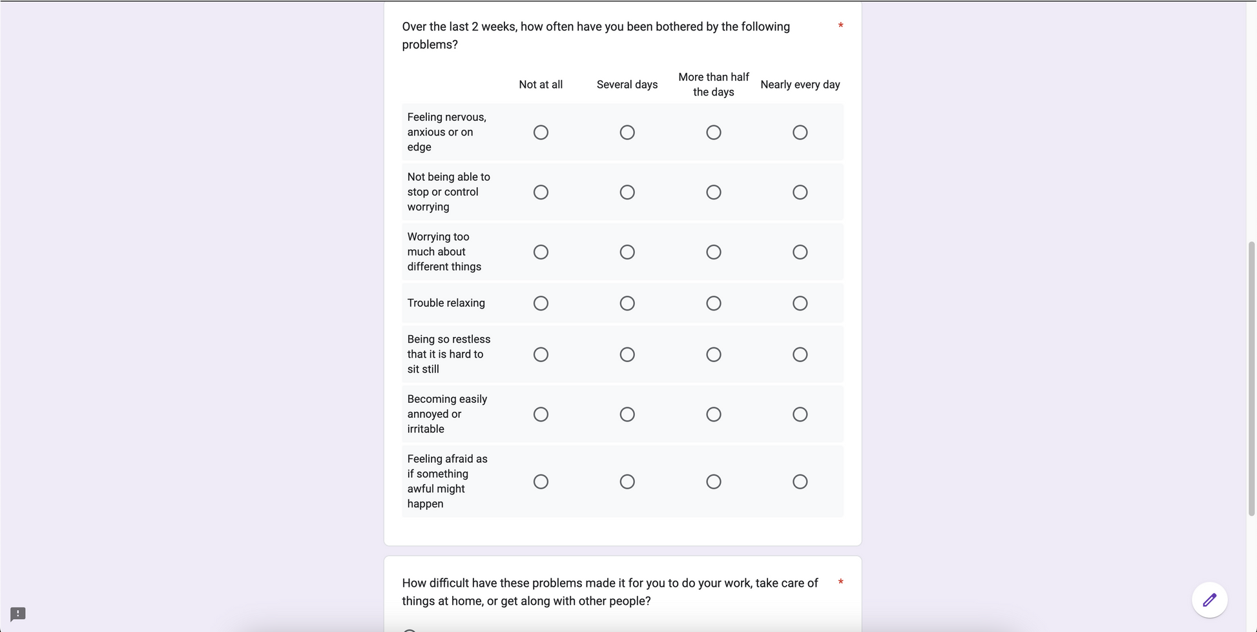Click the page vertical scrollbar thumb

1251,379
